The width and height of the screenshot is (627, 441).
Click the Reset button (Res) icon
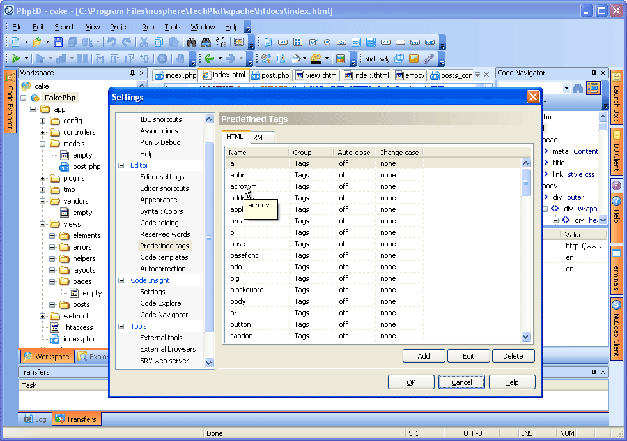(430, 42)
